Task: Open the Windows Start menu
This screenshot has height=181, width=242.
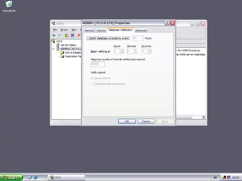Action: [x=11, y=177]
